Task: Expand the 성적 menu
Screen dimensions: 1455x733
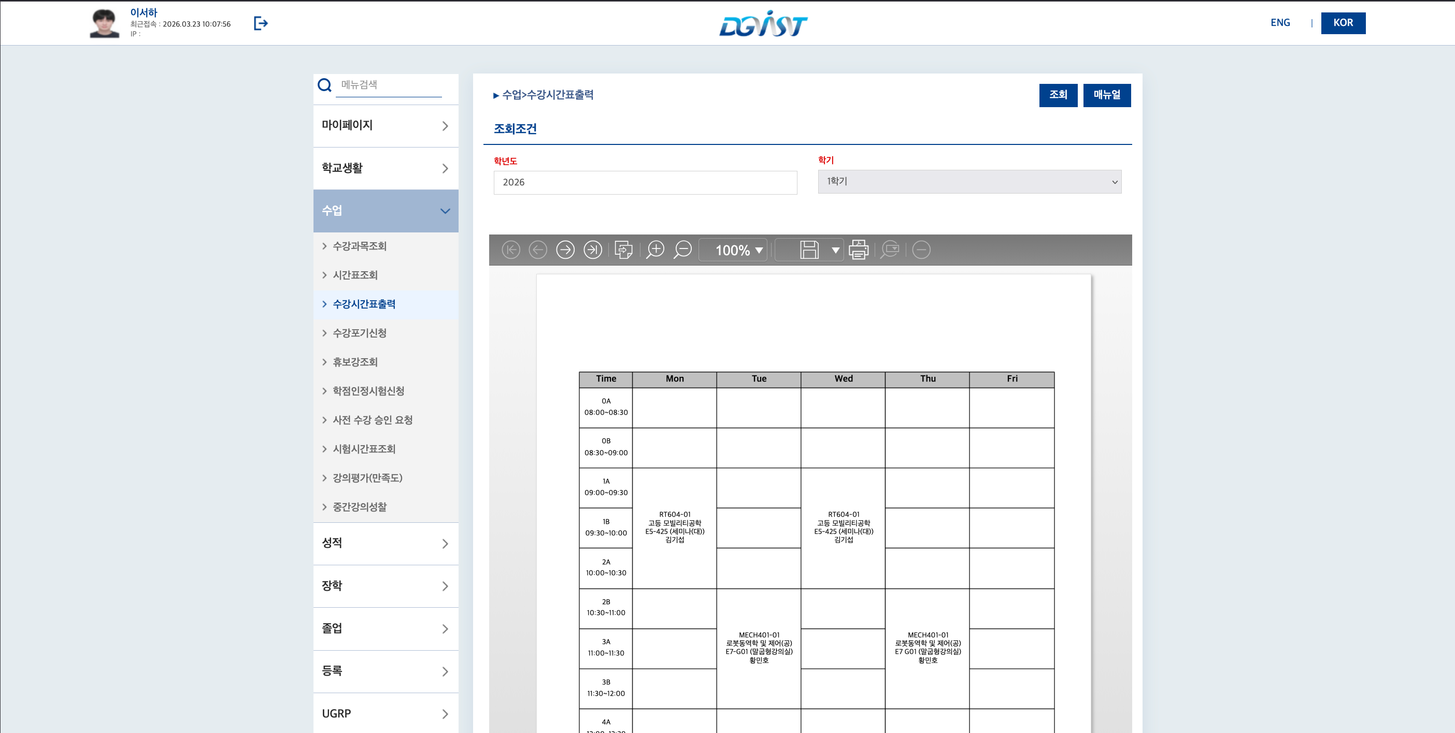Action: pyautogui.click(x=386, y=544)
